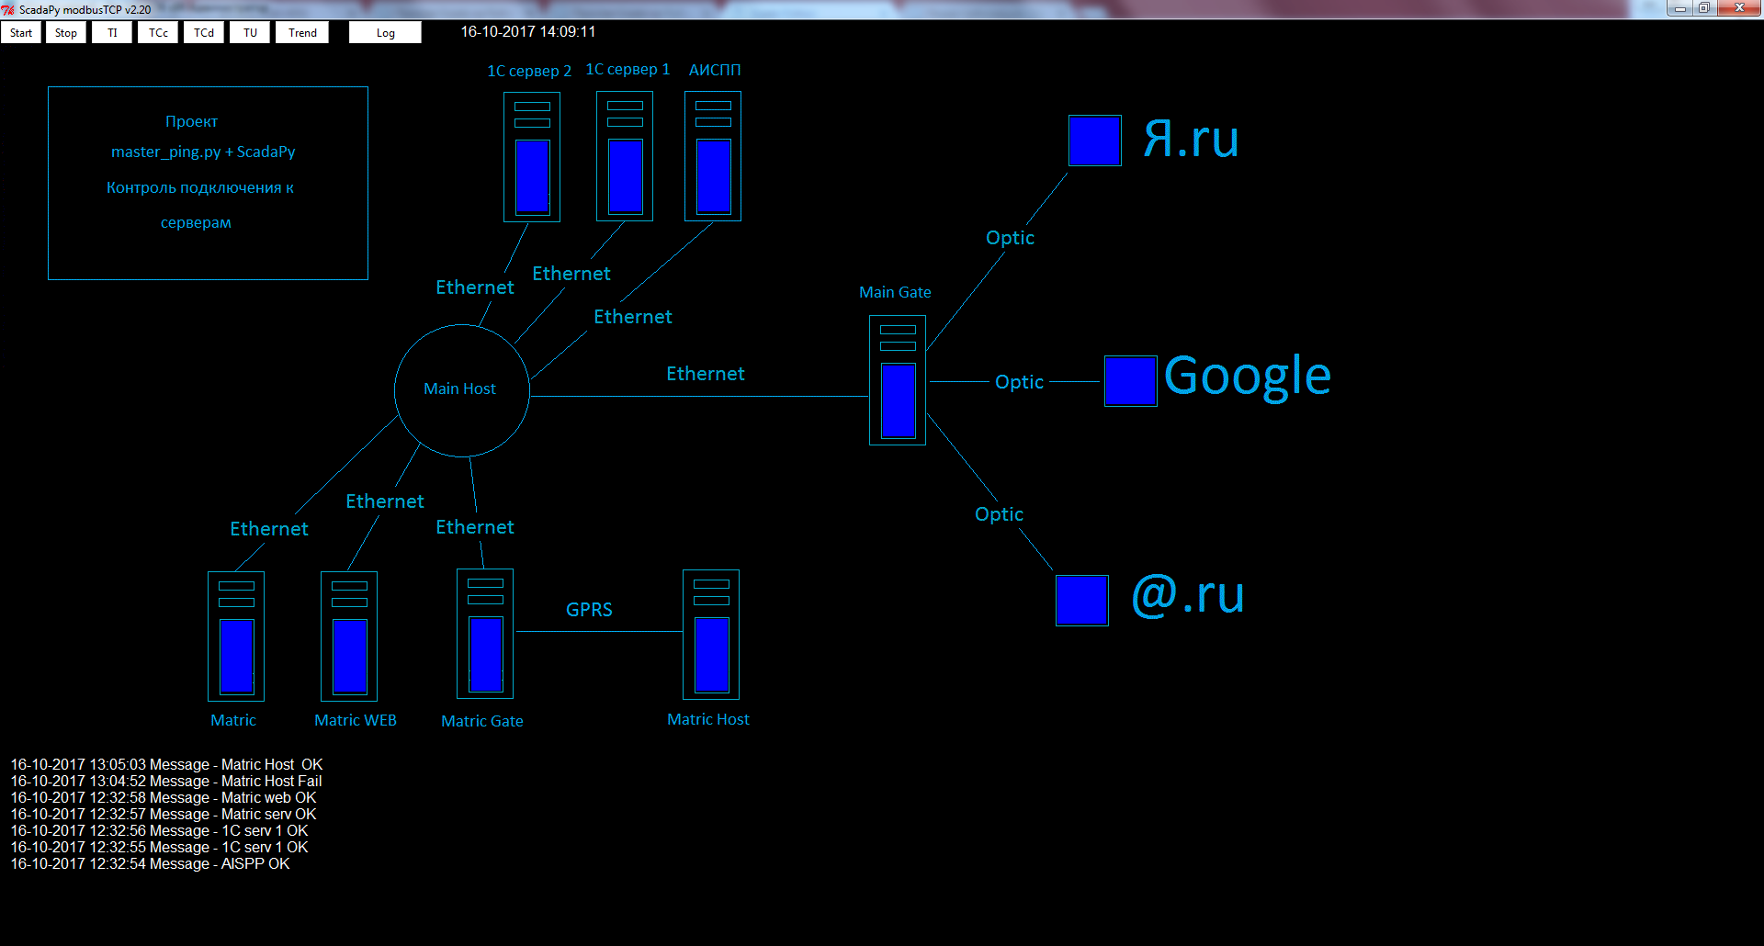Viewport: 1764px width, 946px height.
Task: Minimize the ScadaPy modbusTCP window
Action: 1680,8
